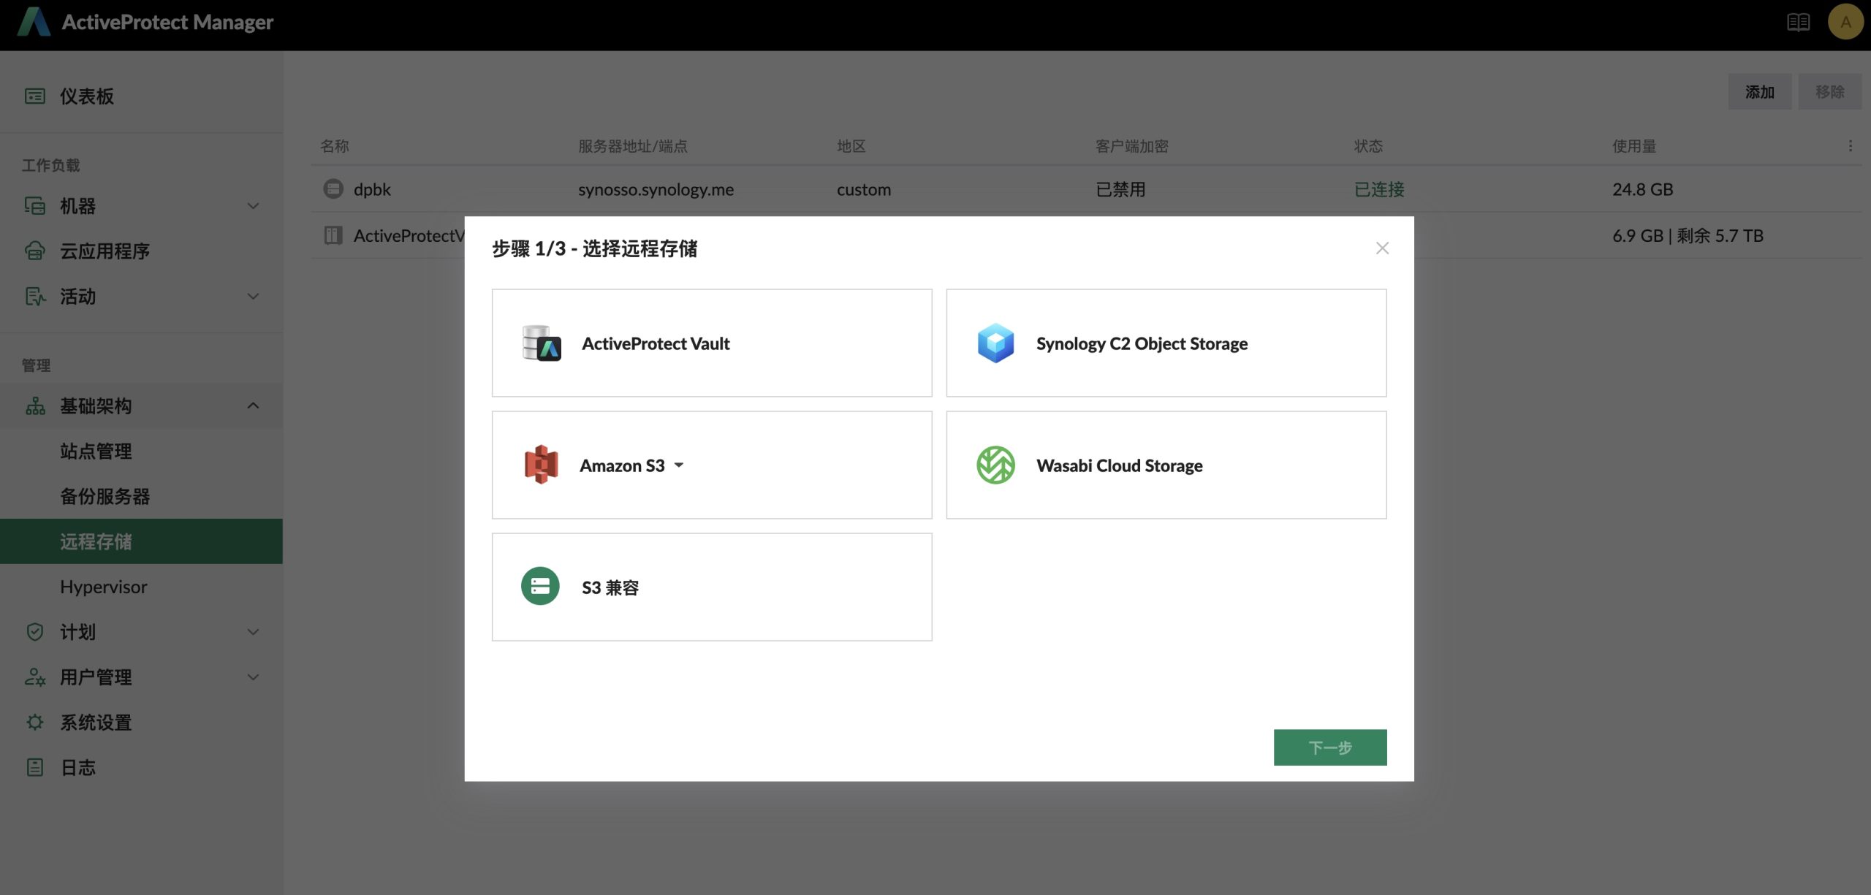Click the ActiveProtect Manager logo
This screenshot has height=895, width=1871.
click(34, 22)
